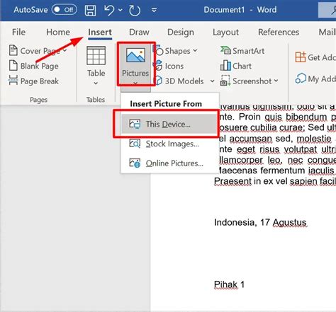Click the Redo/Repeat icon
Image resolution: width=336 pixels, height=312 pixels.
coord(135,11)
